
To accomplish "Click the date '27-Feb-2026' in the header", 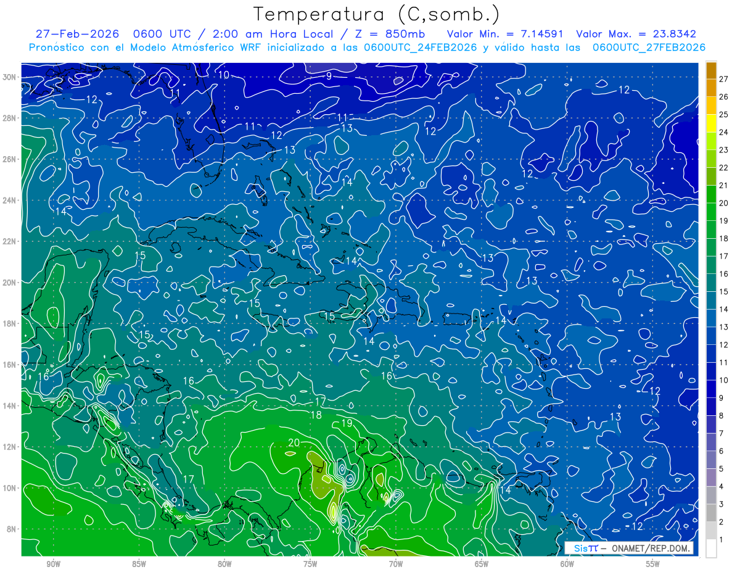I will [76, 34].
